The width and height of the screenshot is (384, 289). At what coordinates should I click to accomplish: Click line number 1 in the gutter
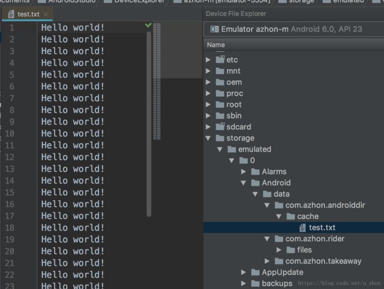coord(12,28)
